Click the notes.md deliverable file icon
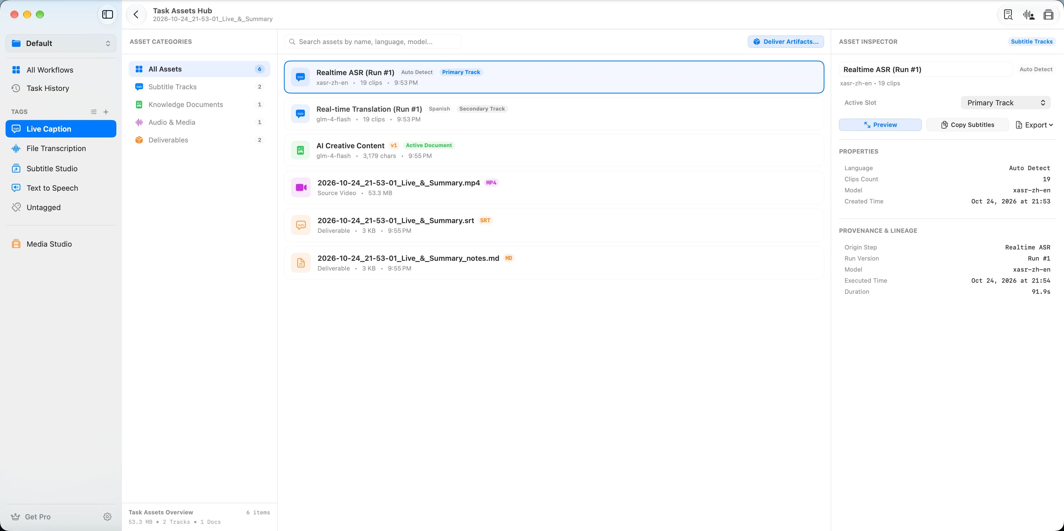The height and width of the screenshot is (531, 1064). (x=301, y=263)
